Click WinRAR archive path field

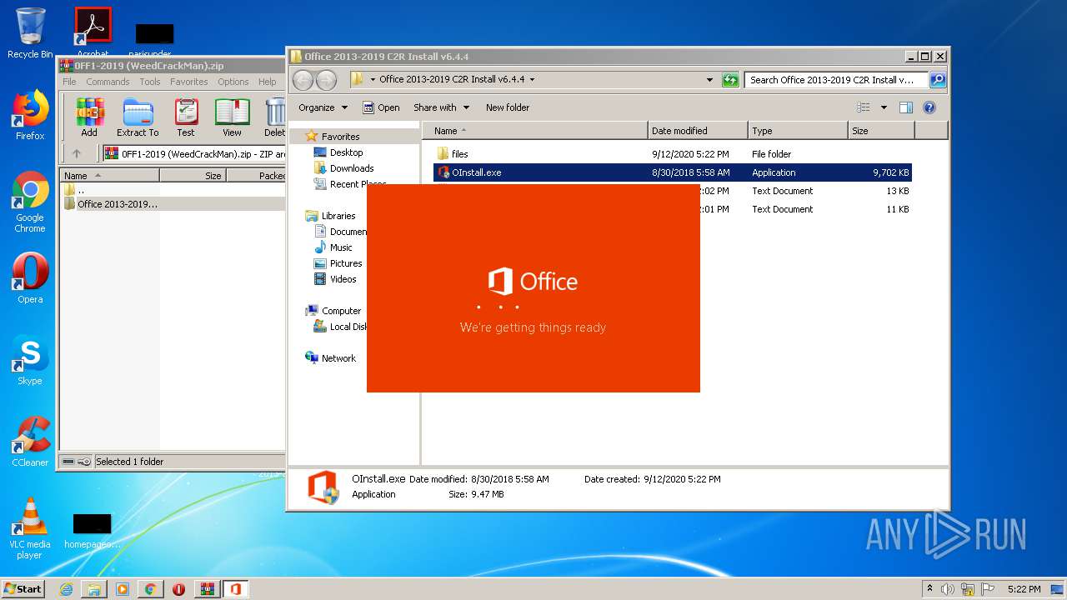[194, 153]
